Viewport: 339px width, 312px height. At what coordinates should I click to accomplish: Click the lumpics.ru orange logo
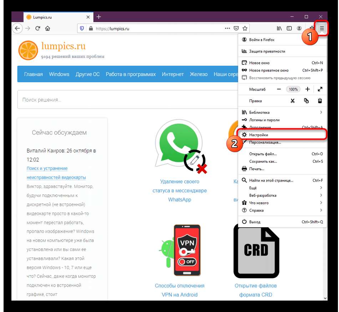pos(28,50)
